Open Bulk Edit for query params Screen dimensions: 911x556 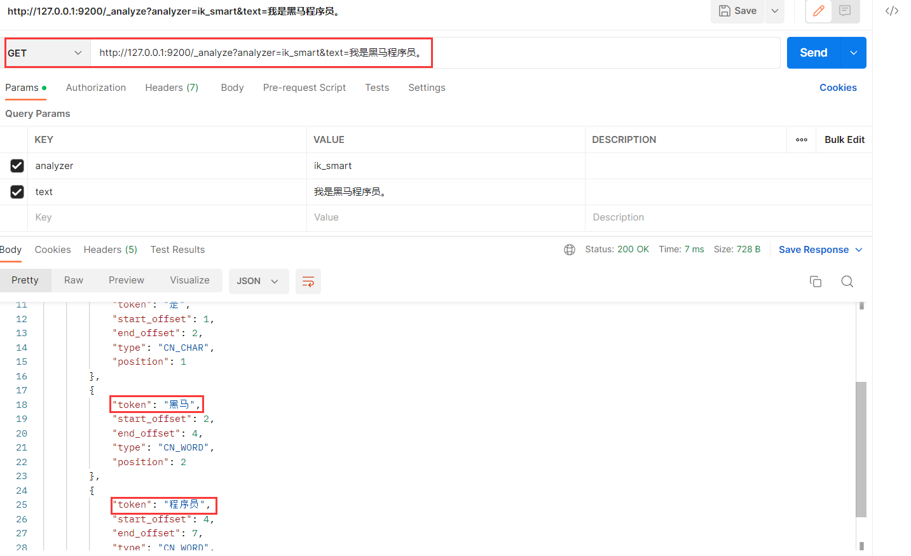coord(844,139)
